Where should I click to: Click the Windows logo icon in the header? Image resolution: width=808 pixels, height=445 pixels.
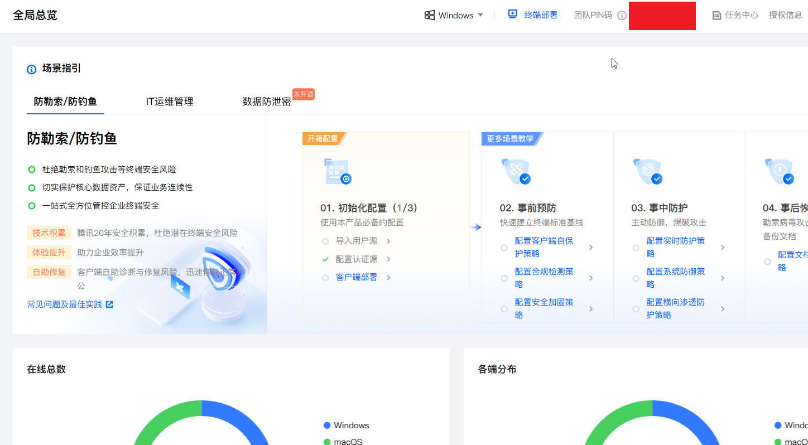430,15
